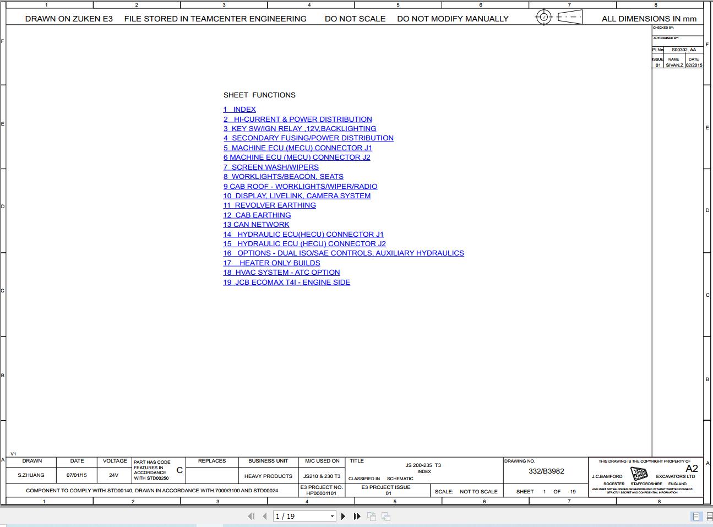Open the HI-CURRENT & POWER DISTRIBUTION link
This screenshot has height=527, width=713.
coord(298,119)
